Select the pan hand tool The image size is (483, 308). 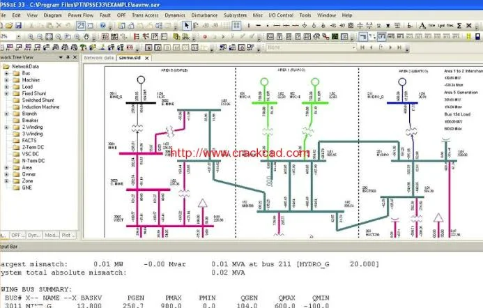point(86,37)
